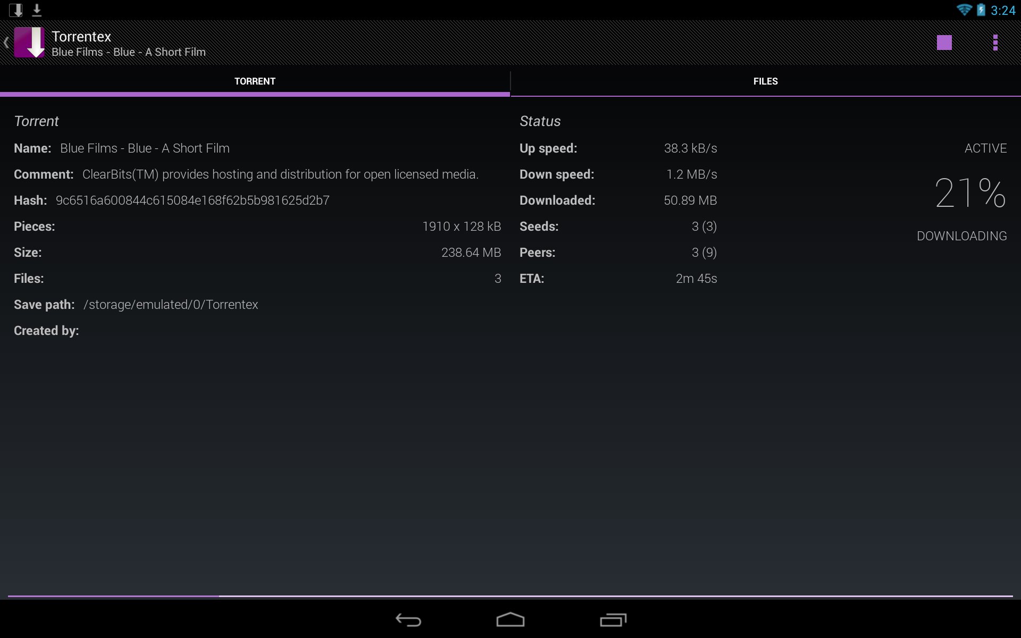This screenshot has width=1021, height=638.
Task: Open the recent apps navigation button
Action: point(613,620)
